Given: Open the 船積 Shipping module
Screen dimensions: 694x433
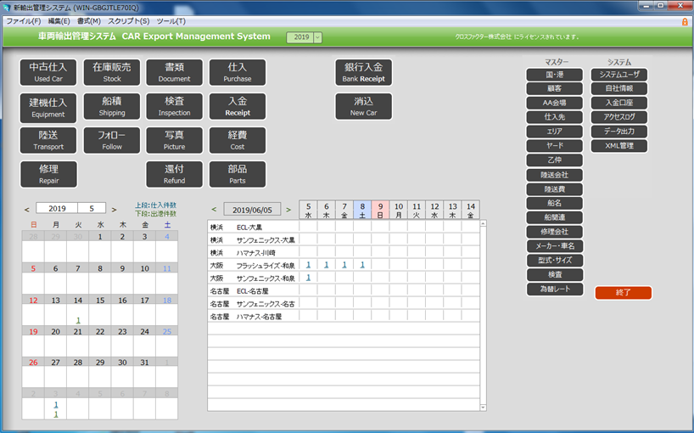Looking at the screenshot, I should pos(111,106).
